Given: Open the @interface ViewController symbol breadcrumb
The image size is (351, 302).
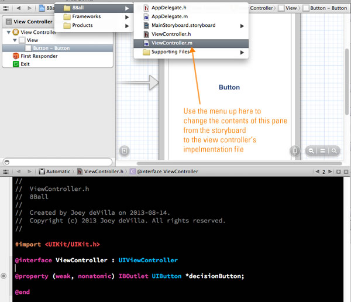Looking at the screenshot, I should tap(164, 171).
